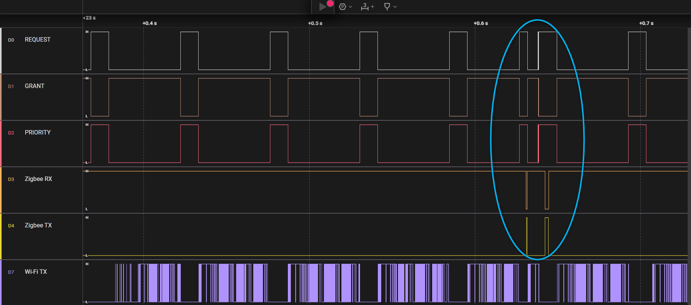Click the Zigbee TX channel name

[x=38, y=225]
